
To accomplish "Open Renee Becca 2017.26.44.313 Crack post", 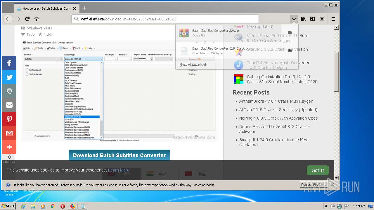I will 275,129.
